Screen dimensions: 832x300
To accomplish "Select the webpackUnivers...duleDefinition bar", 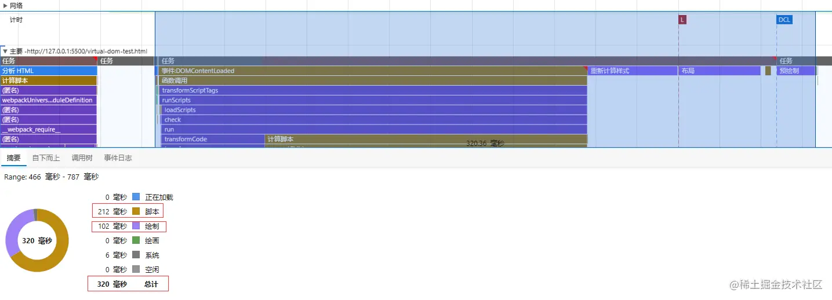I will coord(48,100).
